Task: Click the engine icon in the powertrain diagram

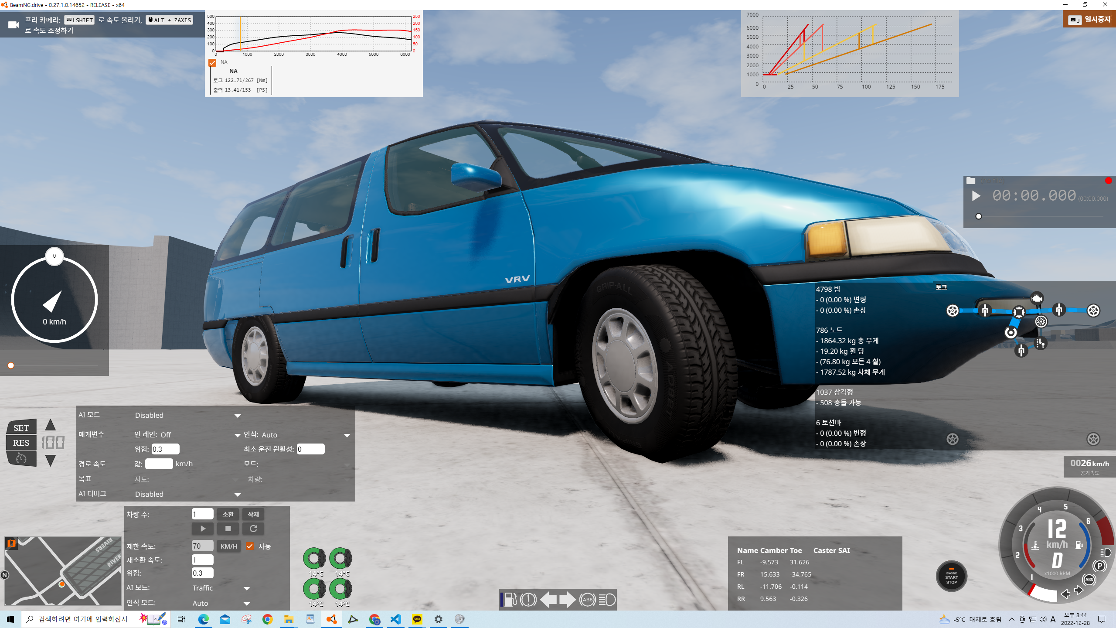Action: pyautogui.click(x=1037, y=298)
